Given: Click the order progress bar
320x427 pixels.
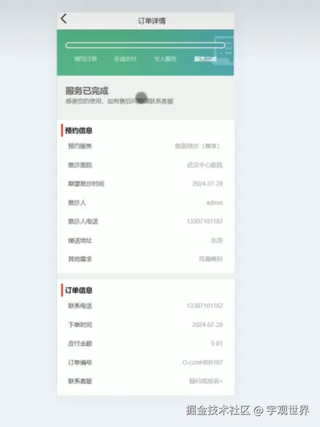Looking at the screenshot, I should (145, 45).
